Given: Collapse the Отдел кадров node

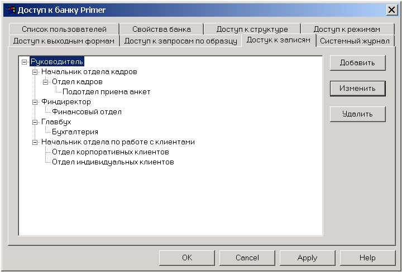Looking at the screenshot, I should (x=46, y=82).
